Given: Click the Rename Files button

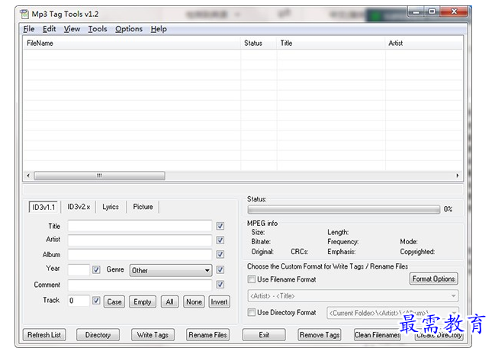Looking at the screenshot, I should (207, 335).
